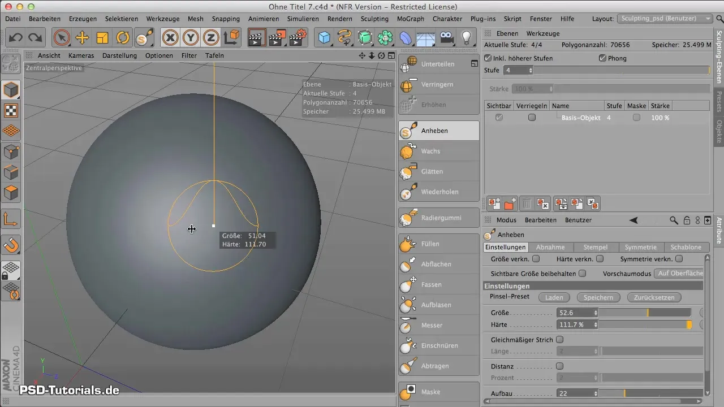The width and height of the screenshot is (724, 407).
Task: Select the Füllen brush
Action: [x=438, y=244]
